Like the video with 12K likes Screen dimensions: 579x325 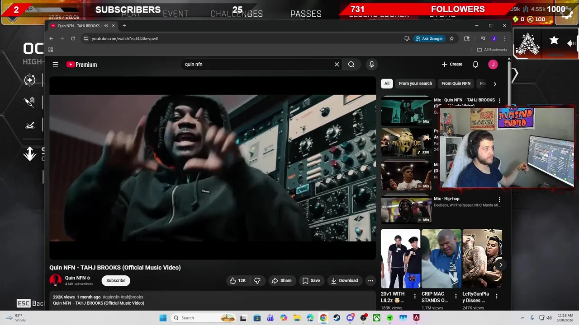pyautogui.click(x=237, y=281)
